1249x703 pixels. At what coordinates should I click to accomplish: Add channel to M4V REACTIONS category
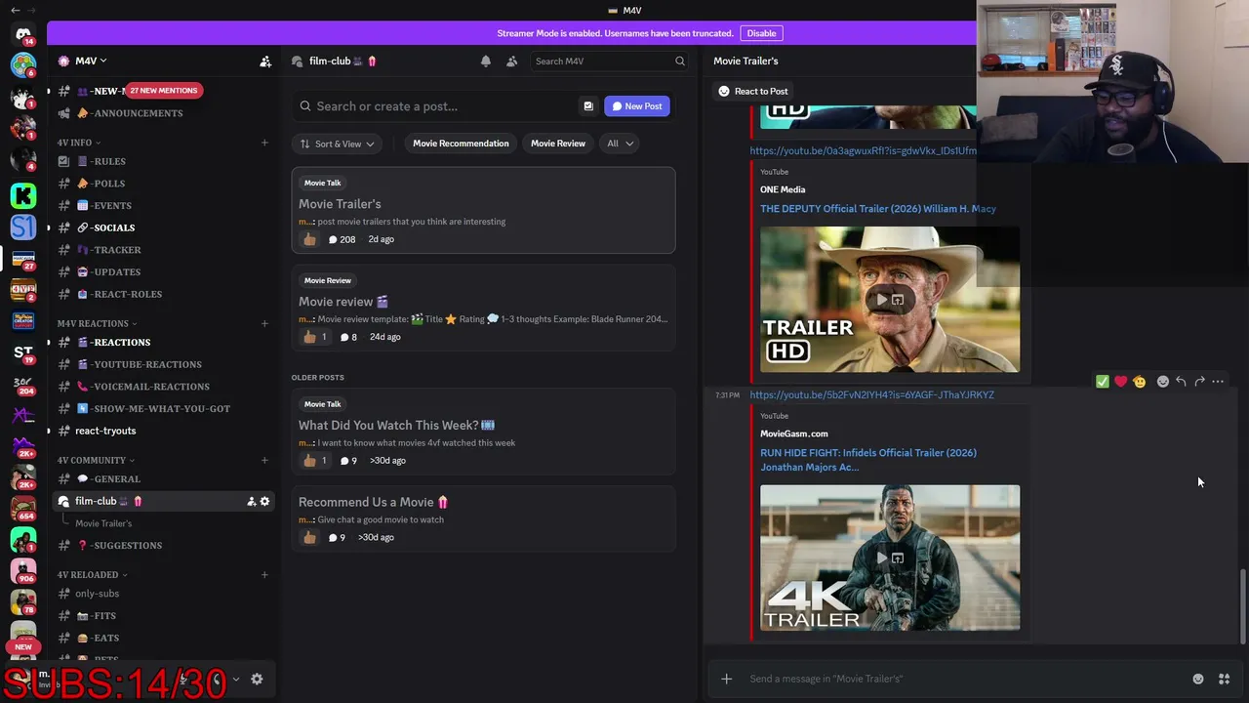click(264, 323)
